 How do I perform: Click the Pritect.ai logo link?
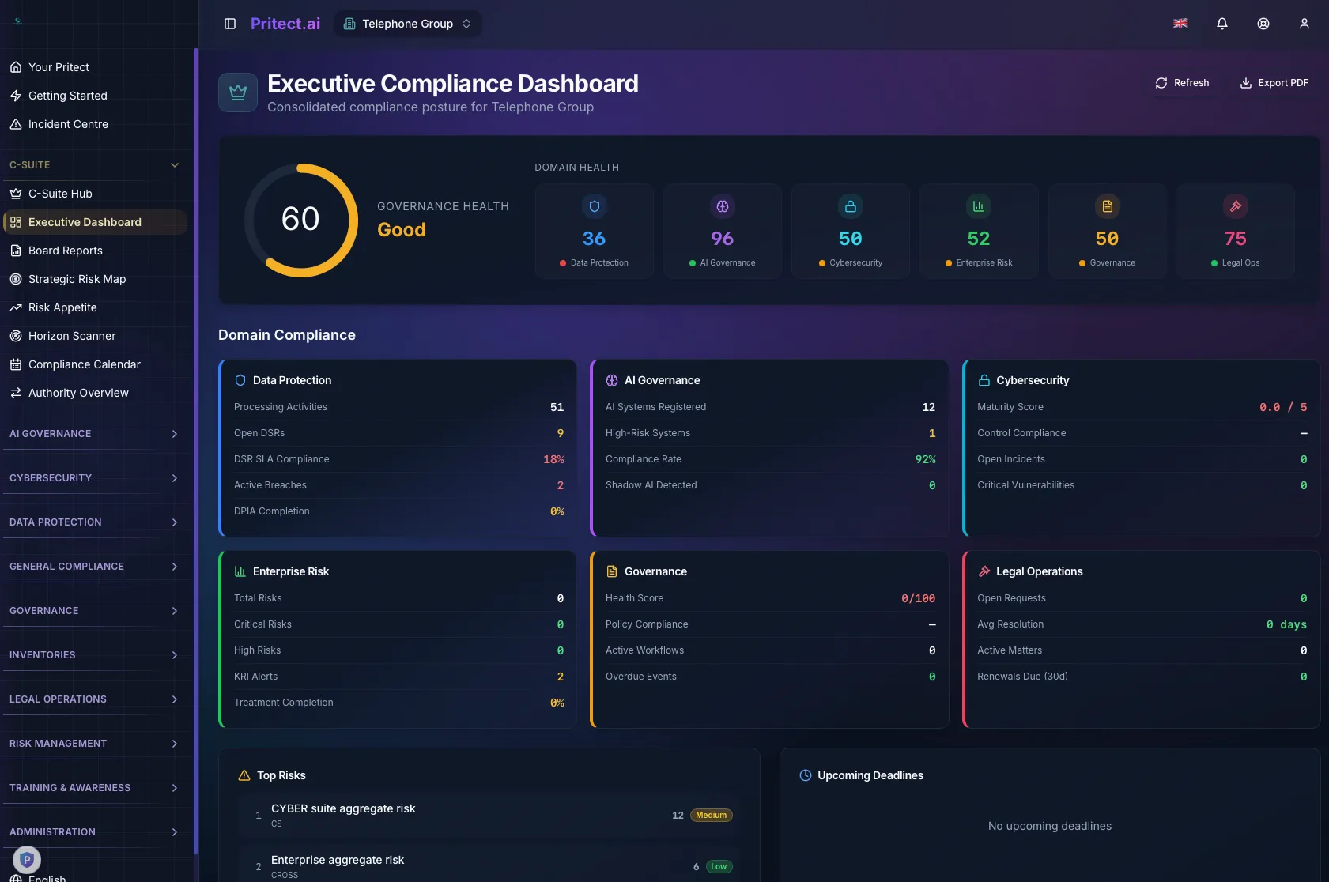click(285, 24)
